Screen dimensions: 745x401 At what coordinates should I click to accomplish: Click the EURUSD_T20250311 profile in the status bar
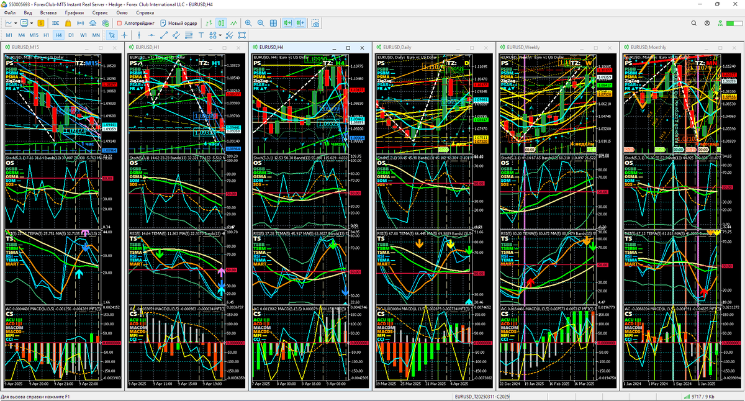(482, 396)
